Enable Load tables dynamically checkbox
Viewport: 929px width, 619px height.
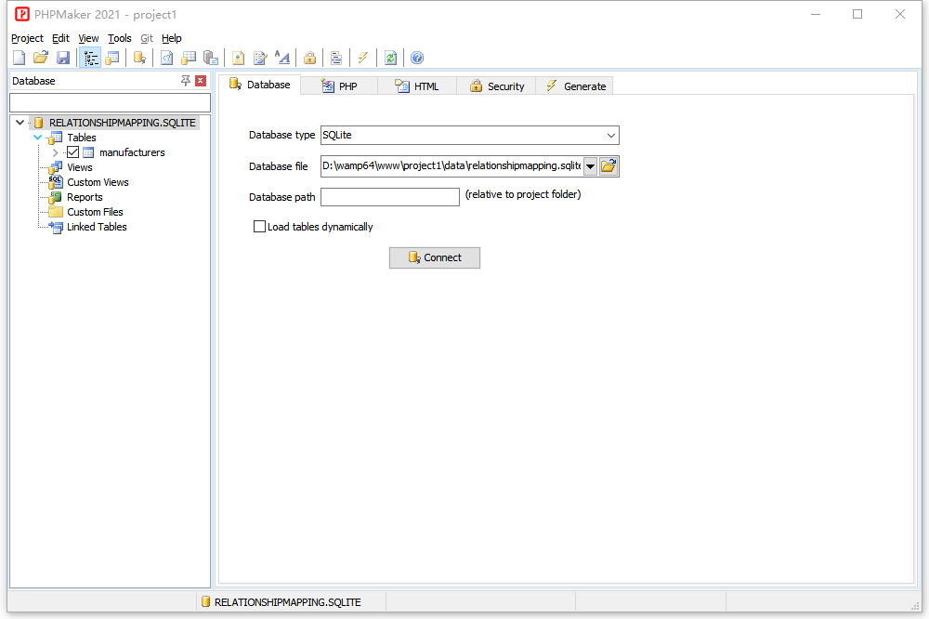coord(259,227)
